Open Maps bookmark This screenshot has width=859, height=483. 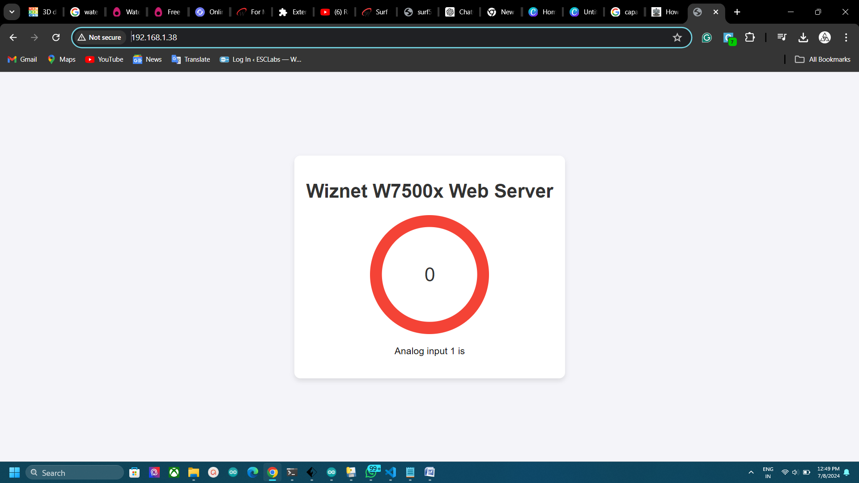click(62, 59)
